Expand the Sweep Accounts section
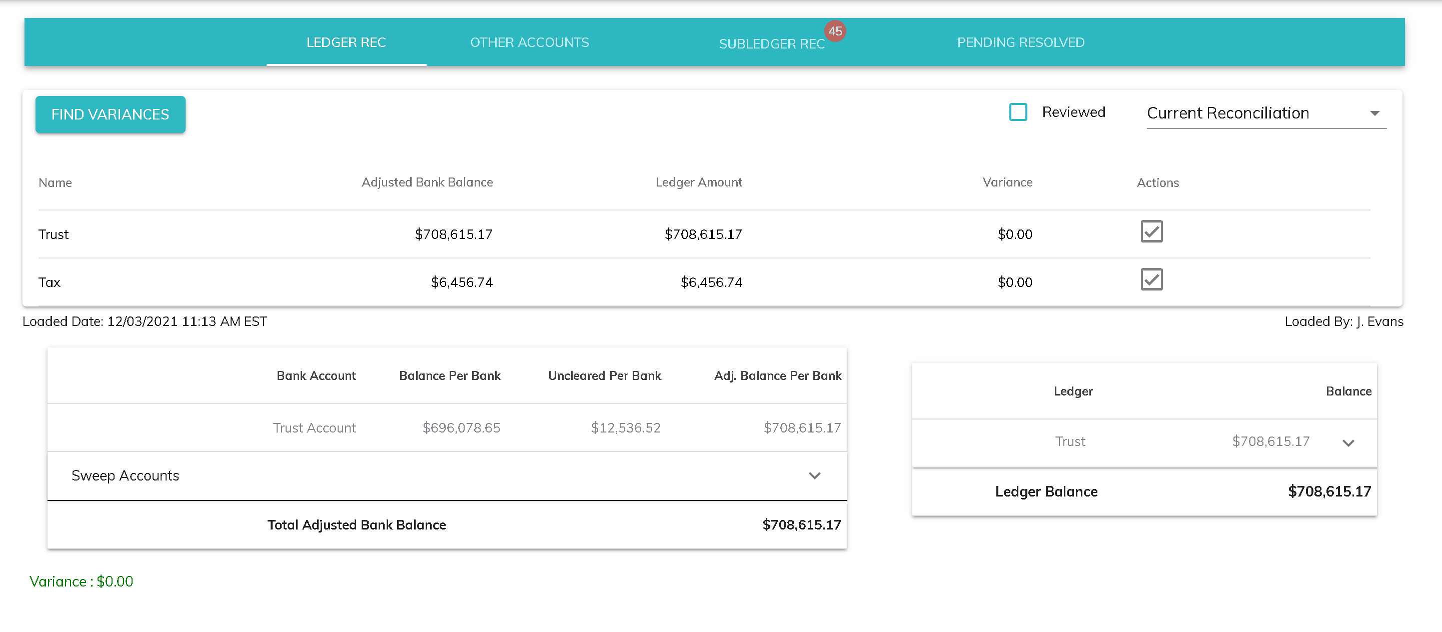This screenshot has width=1442, height=632. coord(814,476)
